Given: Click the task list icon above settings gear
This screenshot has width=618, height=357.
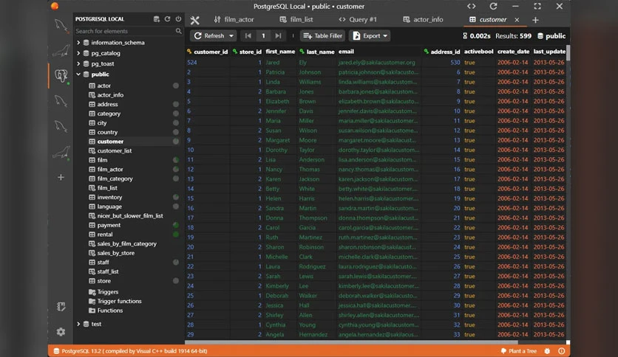Looking at the screenshot, I should (x=61, y=307).
